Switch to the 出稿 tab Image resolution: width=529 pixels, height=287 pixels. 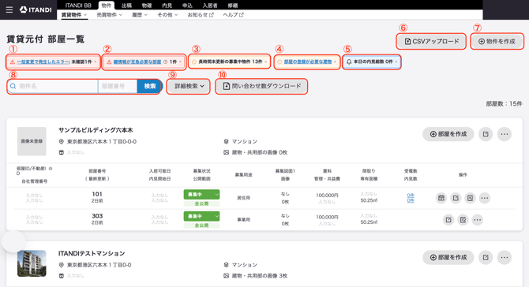(x=126, y=6)
